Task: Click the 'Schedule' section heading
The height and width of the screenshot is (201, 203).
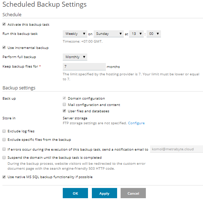Action: point(12,14)
